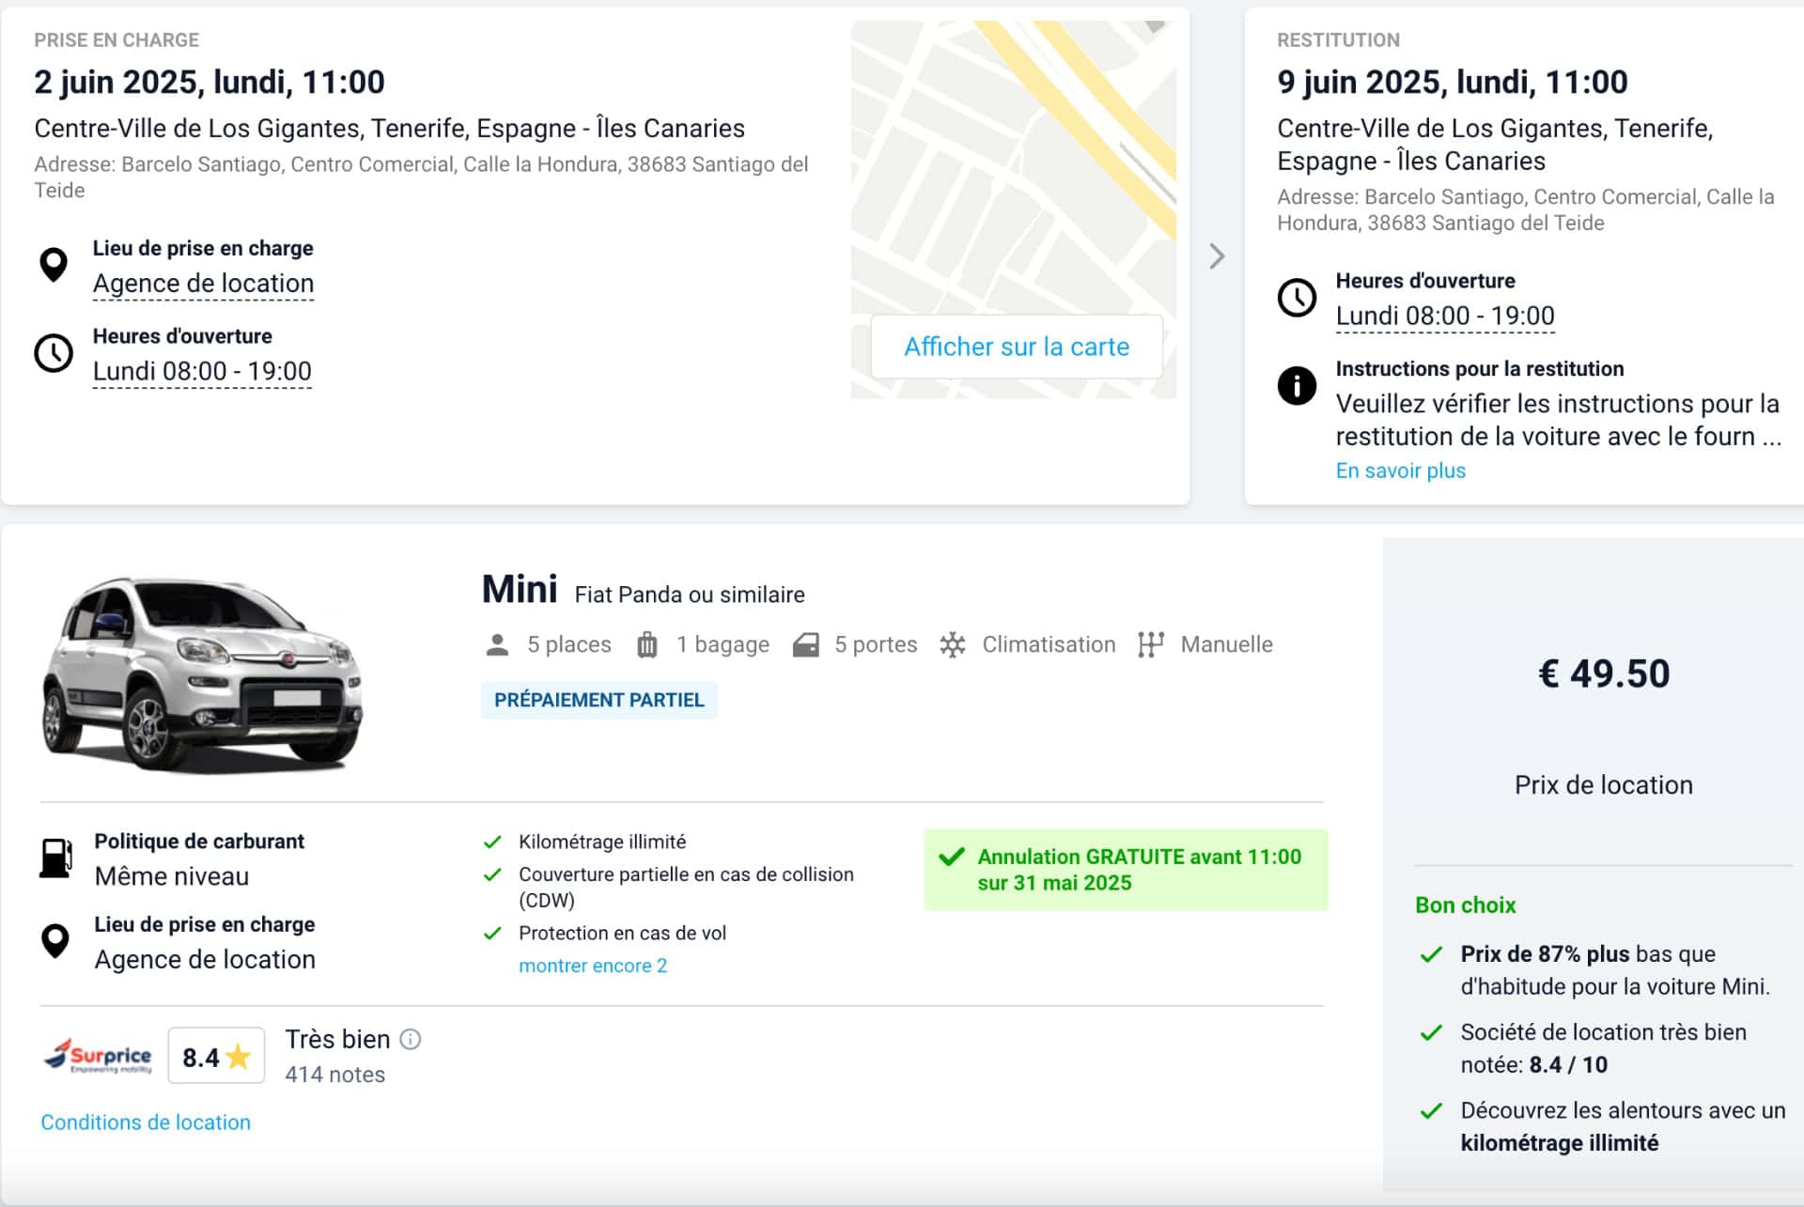The image size is (1804, 1207).
Task: Click the Kilométrage illimité feature text
Action: coord(602,843)
